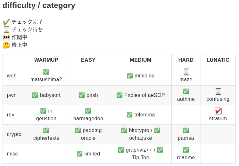The image size is (239, 166).
Task: Click the MEDIUM column header
Action: [x=140, y=60]
